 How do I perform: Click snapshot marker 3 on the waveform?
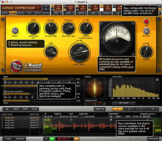pyautogui.click(x=111, y=120)
